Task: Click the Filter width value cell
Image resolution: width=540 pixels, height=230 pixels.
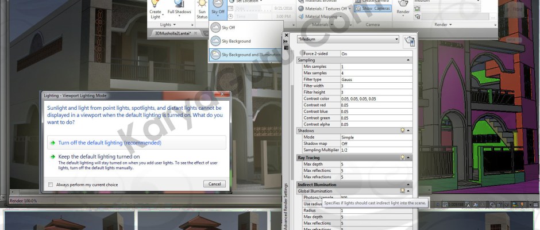Action: tap(376, 86)
